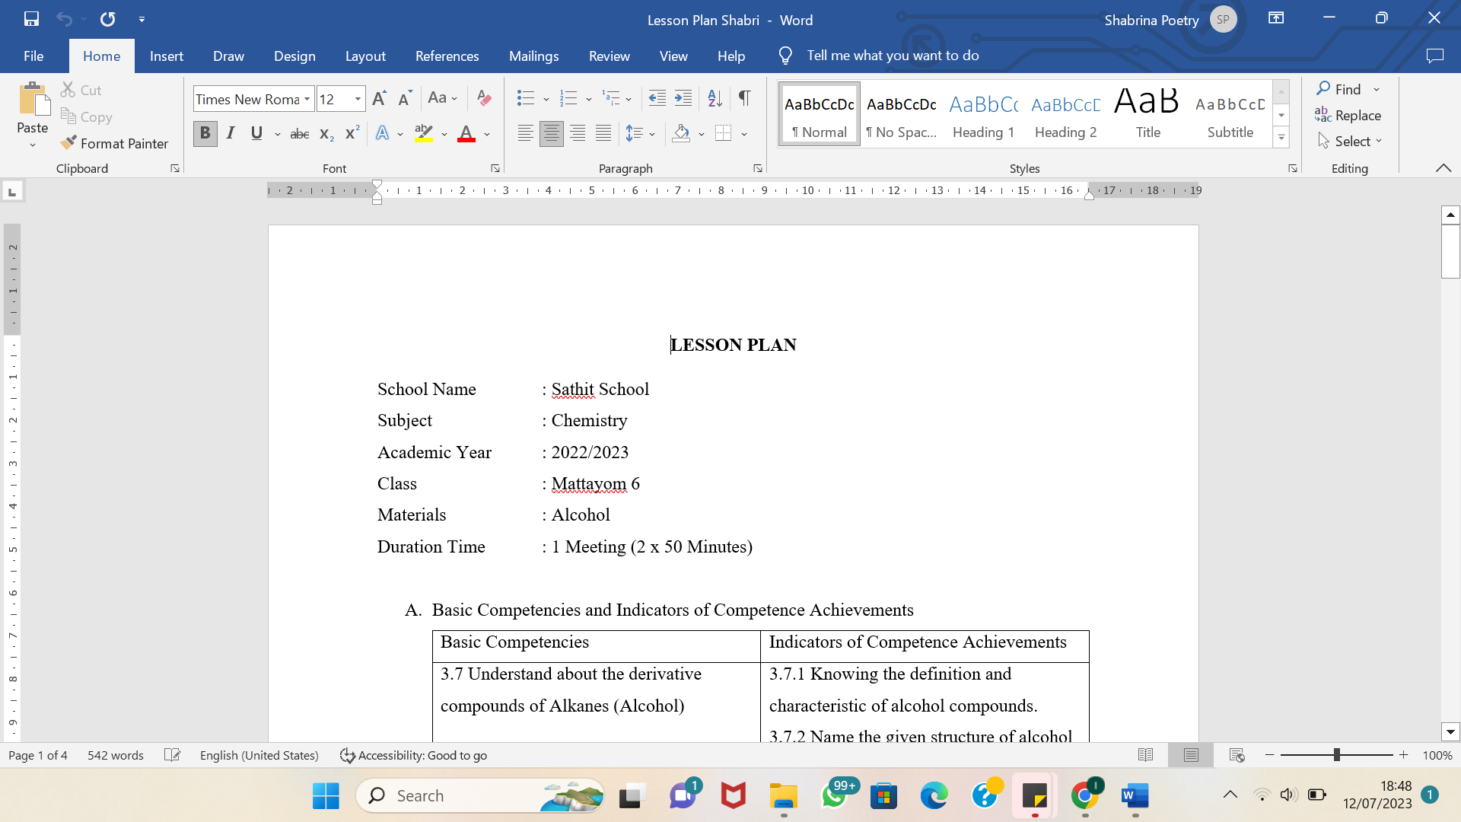Click the Show/Hide paragraph marks icon
The height and width of the screenshot is (822, 1461).
(x=744, y=98)
